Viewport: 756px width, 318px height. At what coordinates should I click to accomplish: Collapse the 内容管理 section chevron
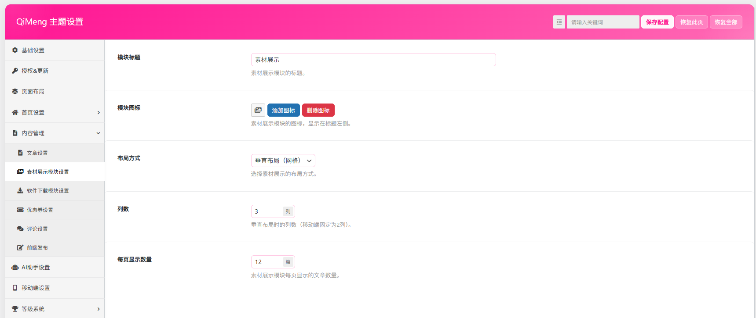(99, 133)
